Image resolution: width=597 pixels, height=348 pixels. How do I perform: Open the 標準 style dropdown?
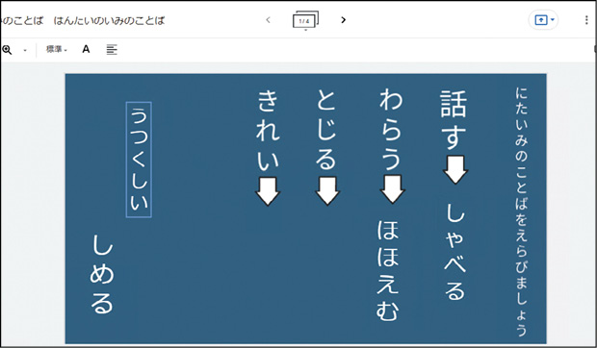[57, 49]
